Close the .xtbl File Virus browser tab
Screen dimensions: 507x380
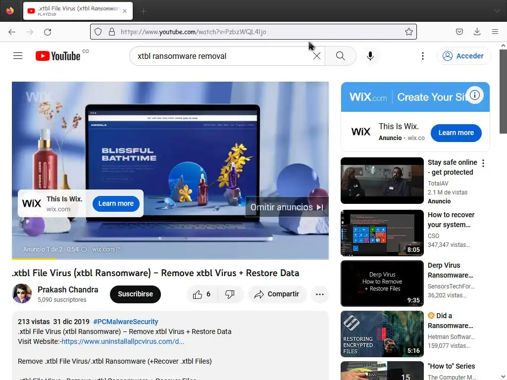(125, 11)
